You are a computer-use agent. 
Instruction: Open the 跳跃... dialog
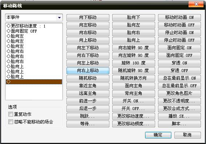(88, 116)
